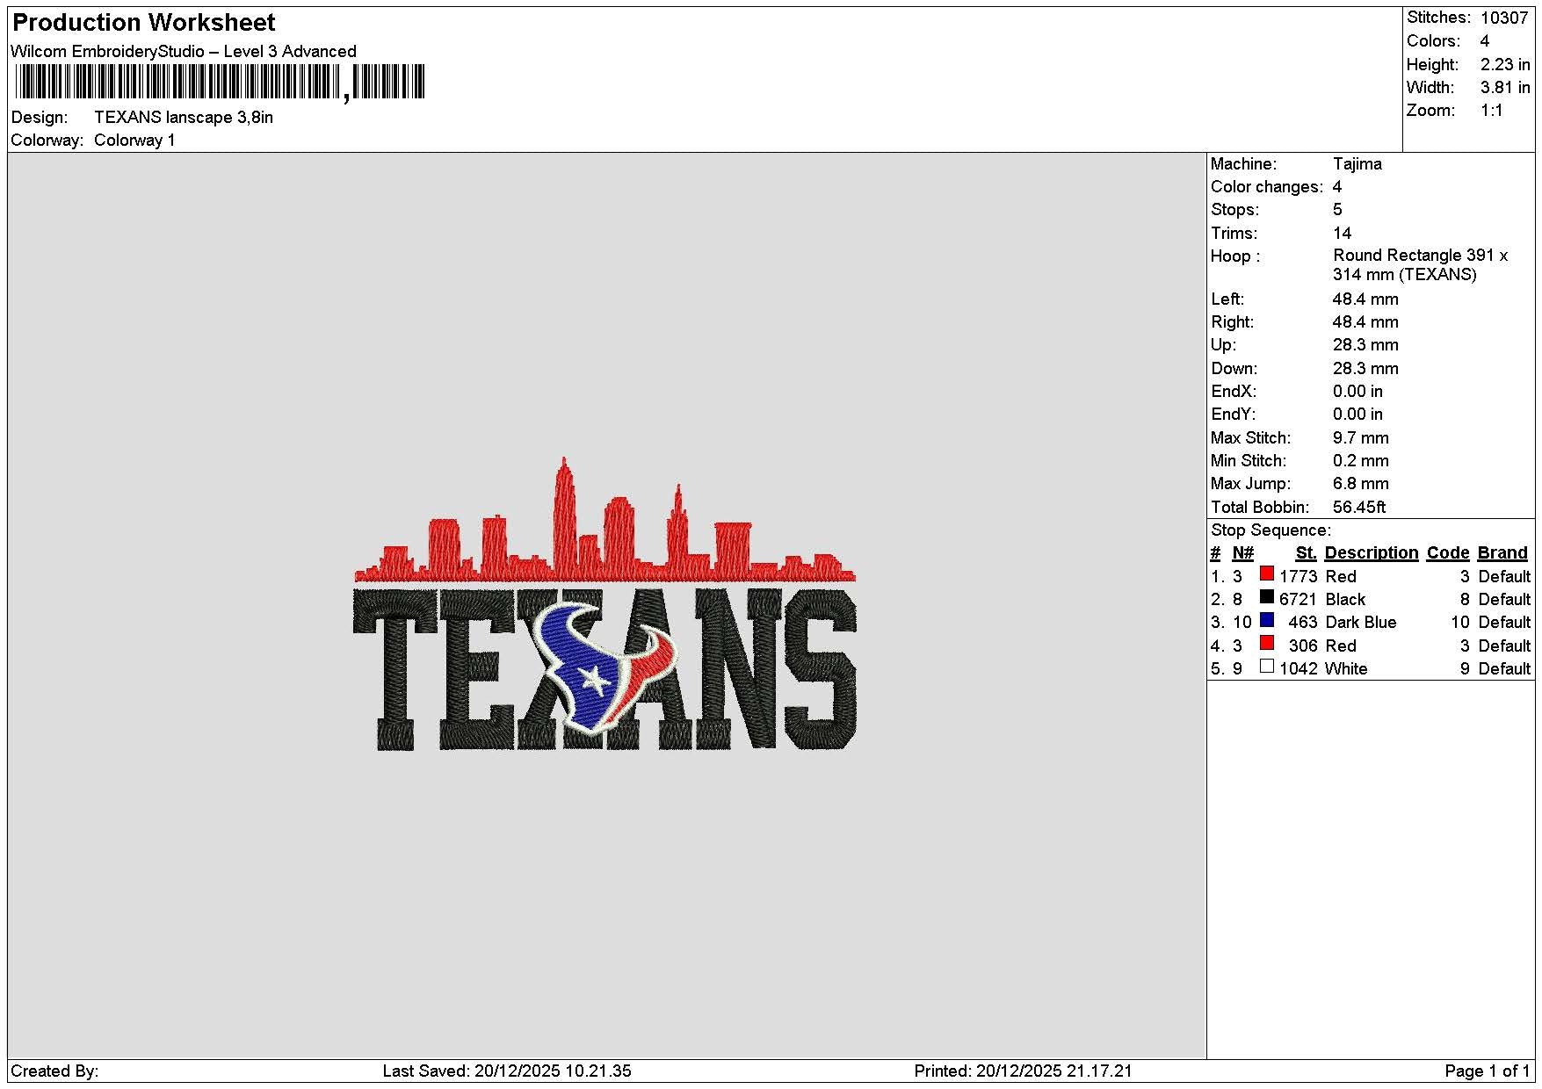Click the "Page 1 of 1" indicator

[x=1488, y=1071]
